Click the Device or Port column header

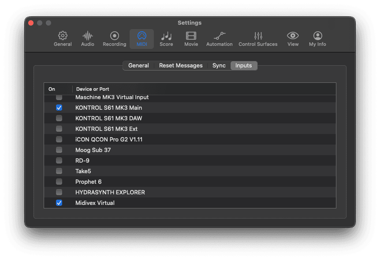pyautogui.click(x=204, y=89)
